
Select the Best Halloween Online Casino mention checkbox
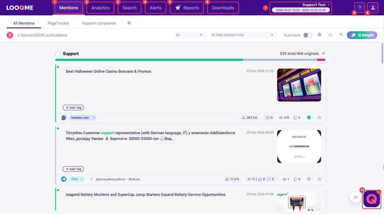pyautogui.click(x=62, y=72)
